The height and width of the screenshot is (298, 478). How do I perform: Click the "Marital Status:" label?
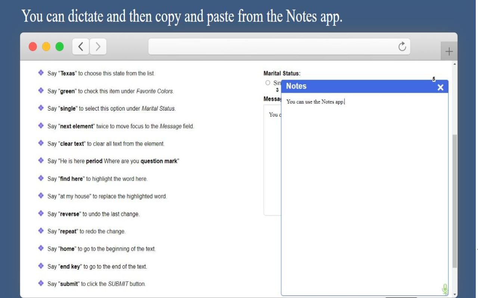[282, 73]
